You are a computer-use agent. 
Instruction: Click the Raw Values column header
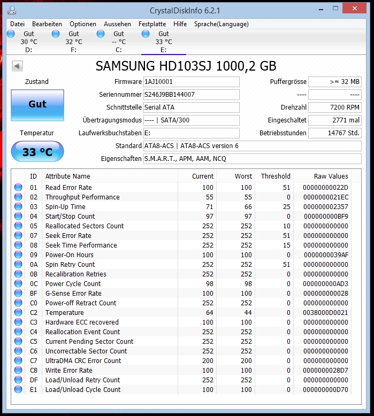click(x=323, y=176)
